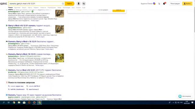Screen dimensions: 195x109
Task: Open the red recorder app in taskbar
Action: 34,102
